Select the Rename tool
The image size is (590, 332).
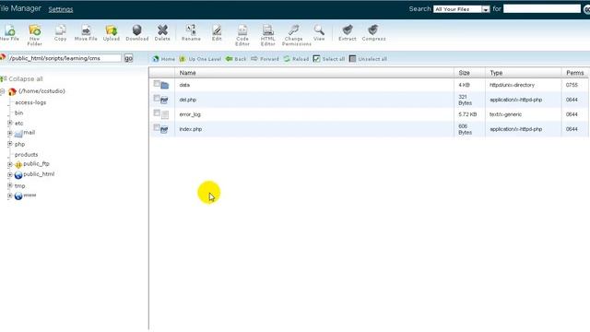click(191, 32)
